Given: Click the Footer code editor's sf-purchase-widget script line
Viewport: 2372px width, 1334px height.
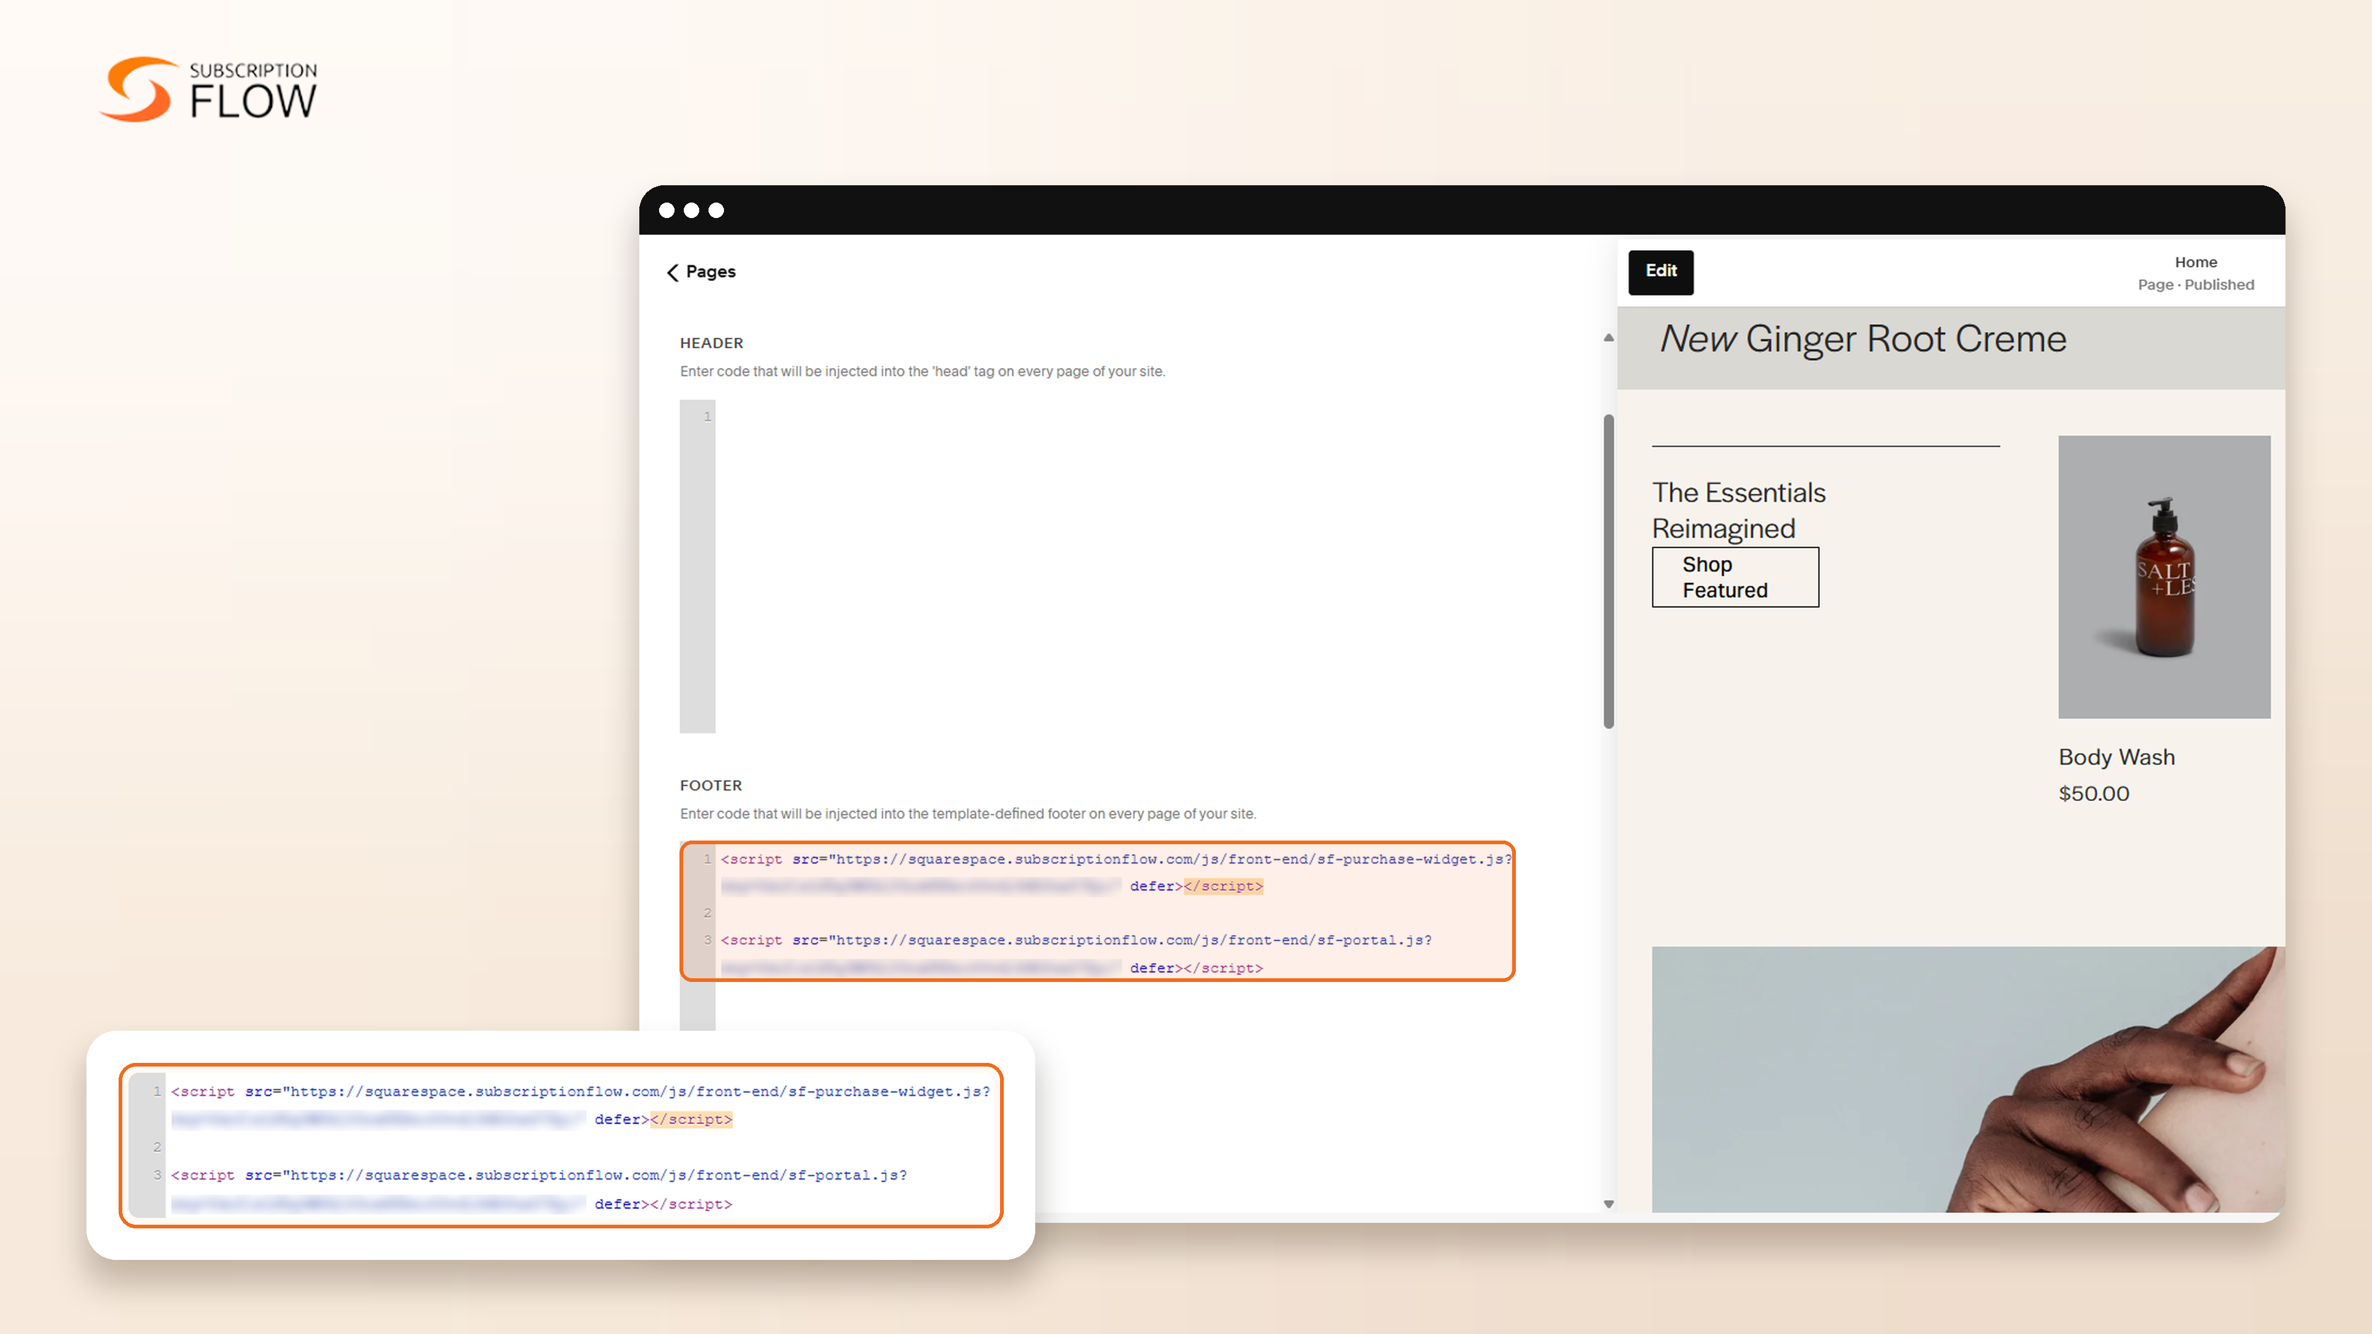Looking at the screenshot, I should [1116, 859].
